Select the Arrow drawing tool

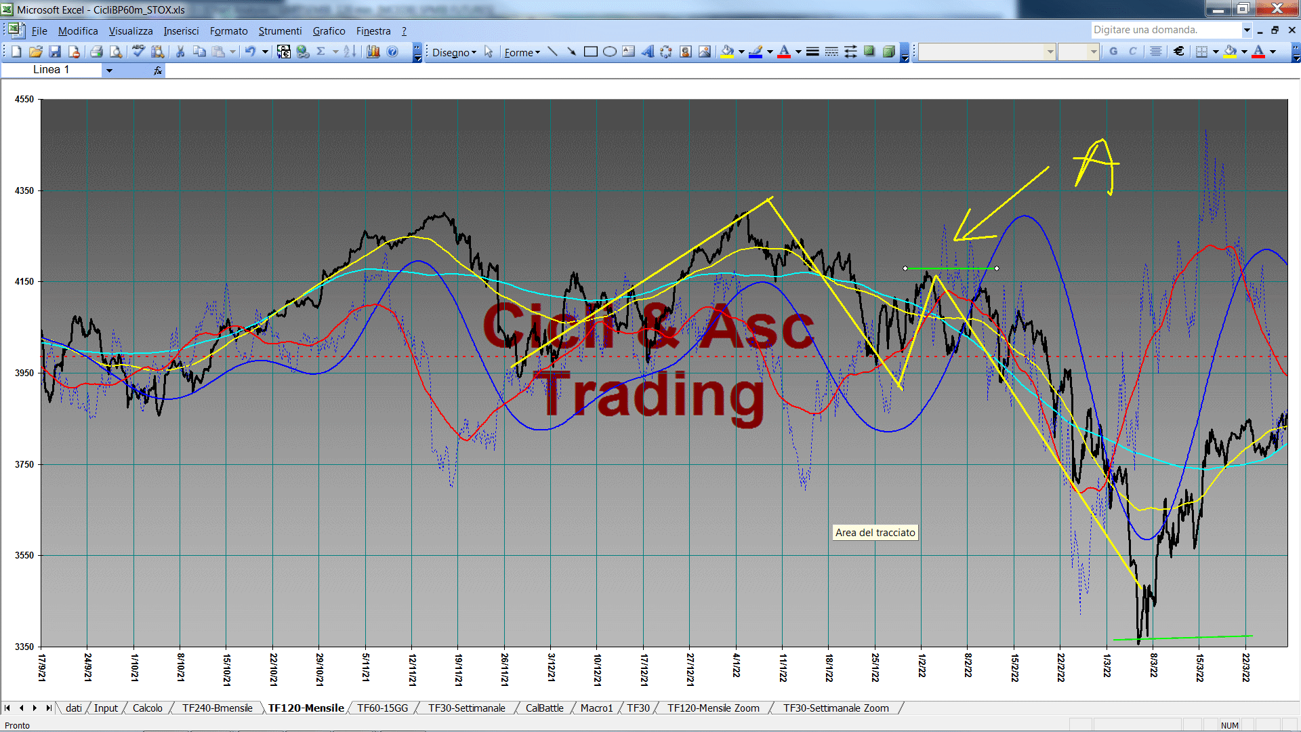[x=571, y=52]
